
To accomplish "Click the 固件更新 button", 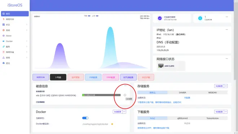I will tap(76, 77).
